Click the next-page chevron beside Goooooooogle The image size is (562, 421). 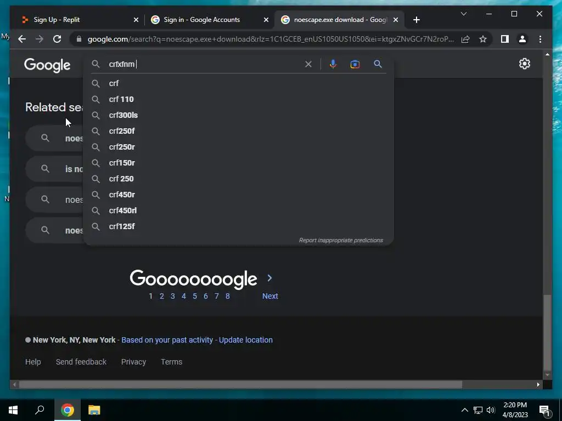(x=270, y=278)
